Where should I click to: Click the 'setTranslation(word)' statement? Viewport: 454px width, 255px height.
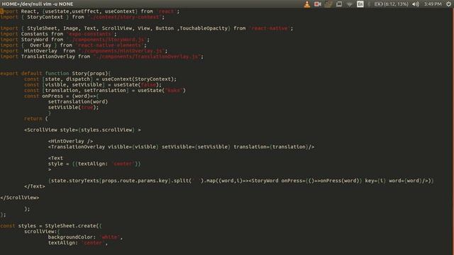coord(78,102)
